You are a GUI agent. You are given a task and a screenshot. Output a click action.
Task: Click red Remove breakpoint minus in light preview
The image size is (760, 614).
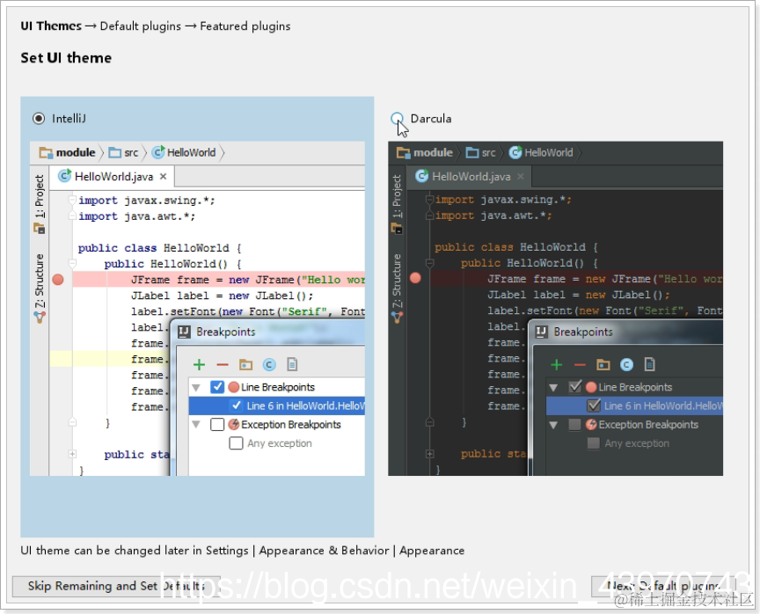click(223, 364)
